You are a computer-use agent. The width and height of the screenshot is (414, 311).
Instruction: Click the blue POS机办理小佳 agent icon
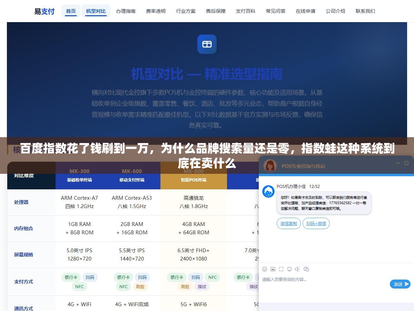coord(268,191)
